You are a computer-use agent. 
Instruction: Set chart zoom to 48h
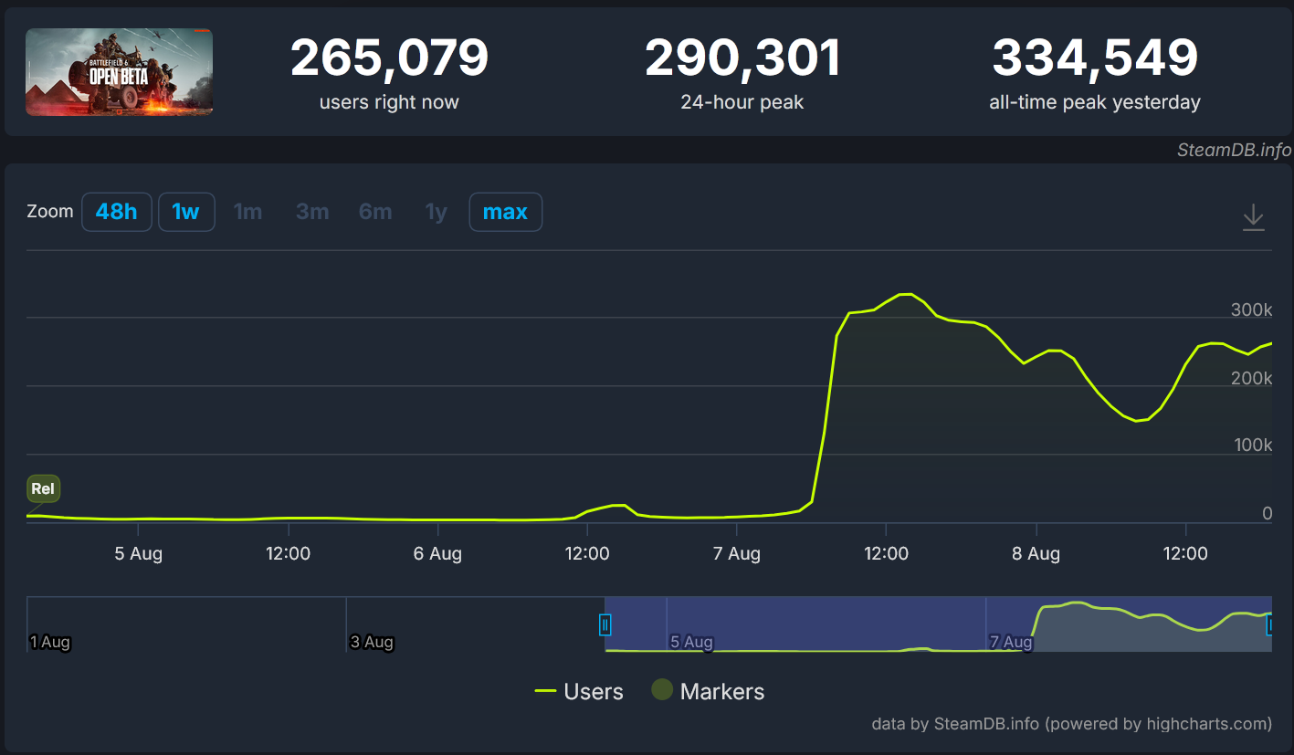117,212
